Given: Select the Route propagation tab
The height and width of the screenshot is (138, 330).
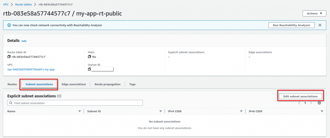Looking at the screenshot, I should point(108,84).
